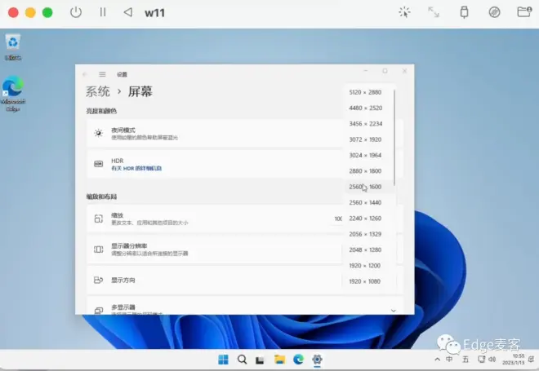539x371 pixels.
Task: Maximize the Settings window
Action: [x=385, y=71]
